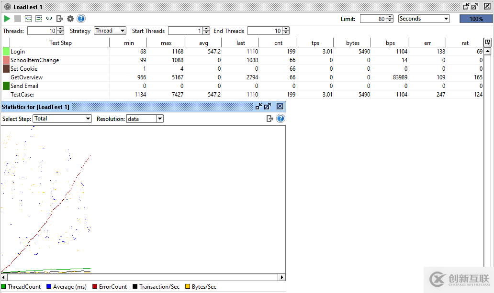Click the min column header
The height and width of the screenshot is (293, 494).
click(129, 43)
